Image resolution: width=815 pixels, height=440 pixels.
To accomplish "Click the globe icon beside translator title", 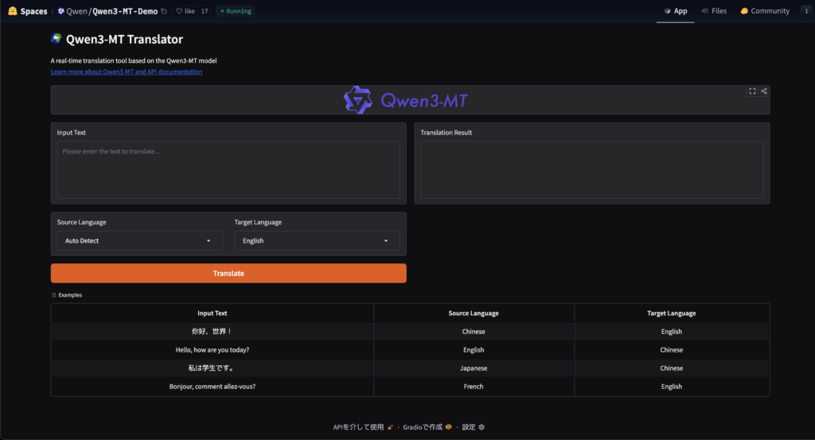I will 57,38.
